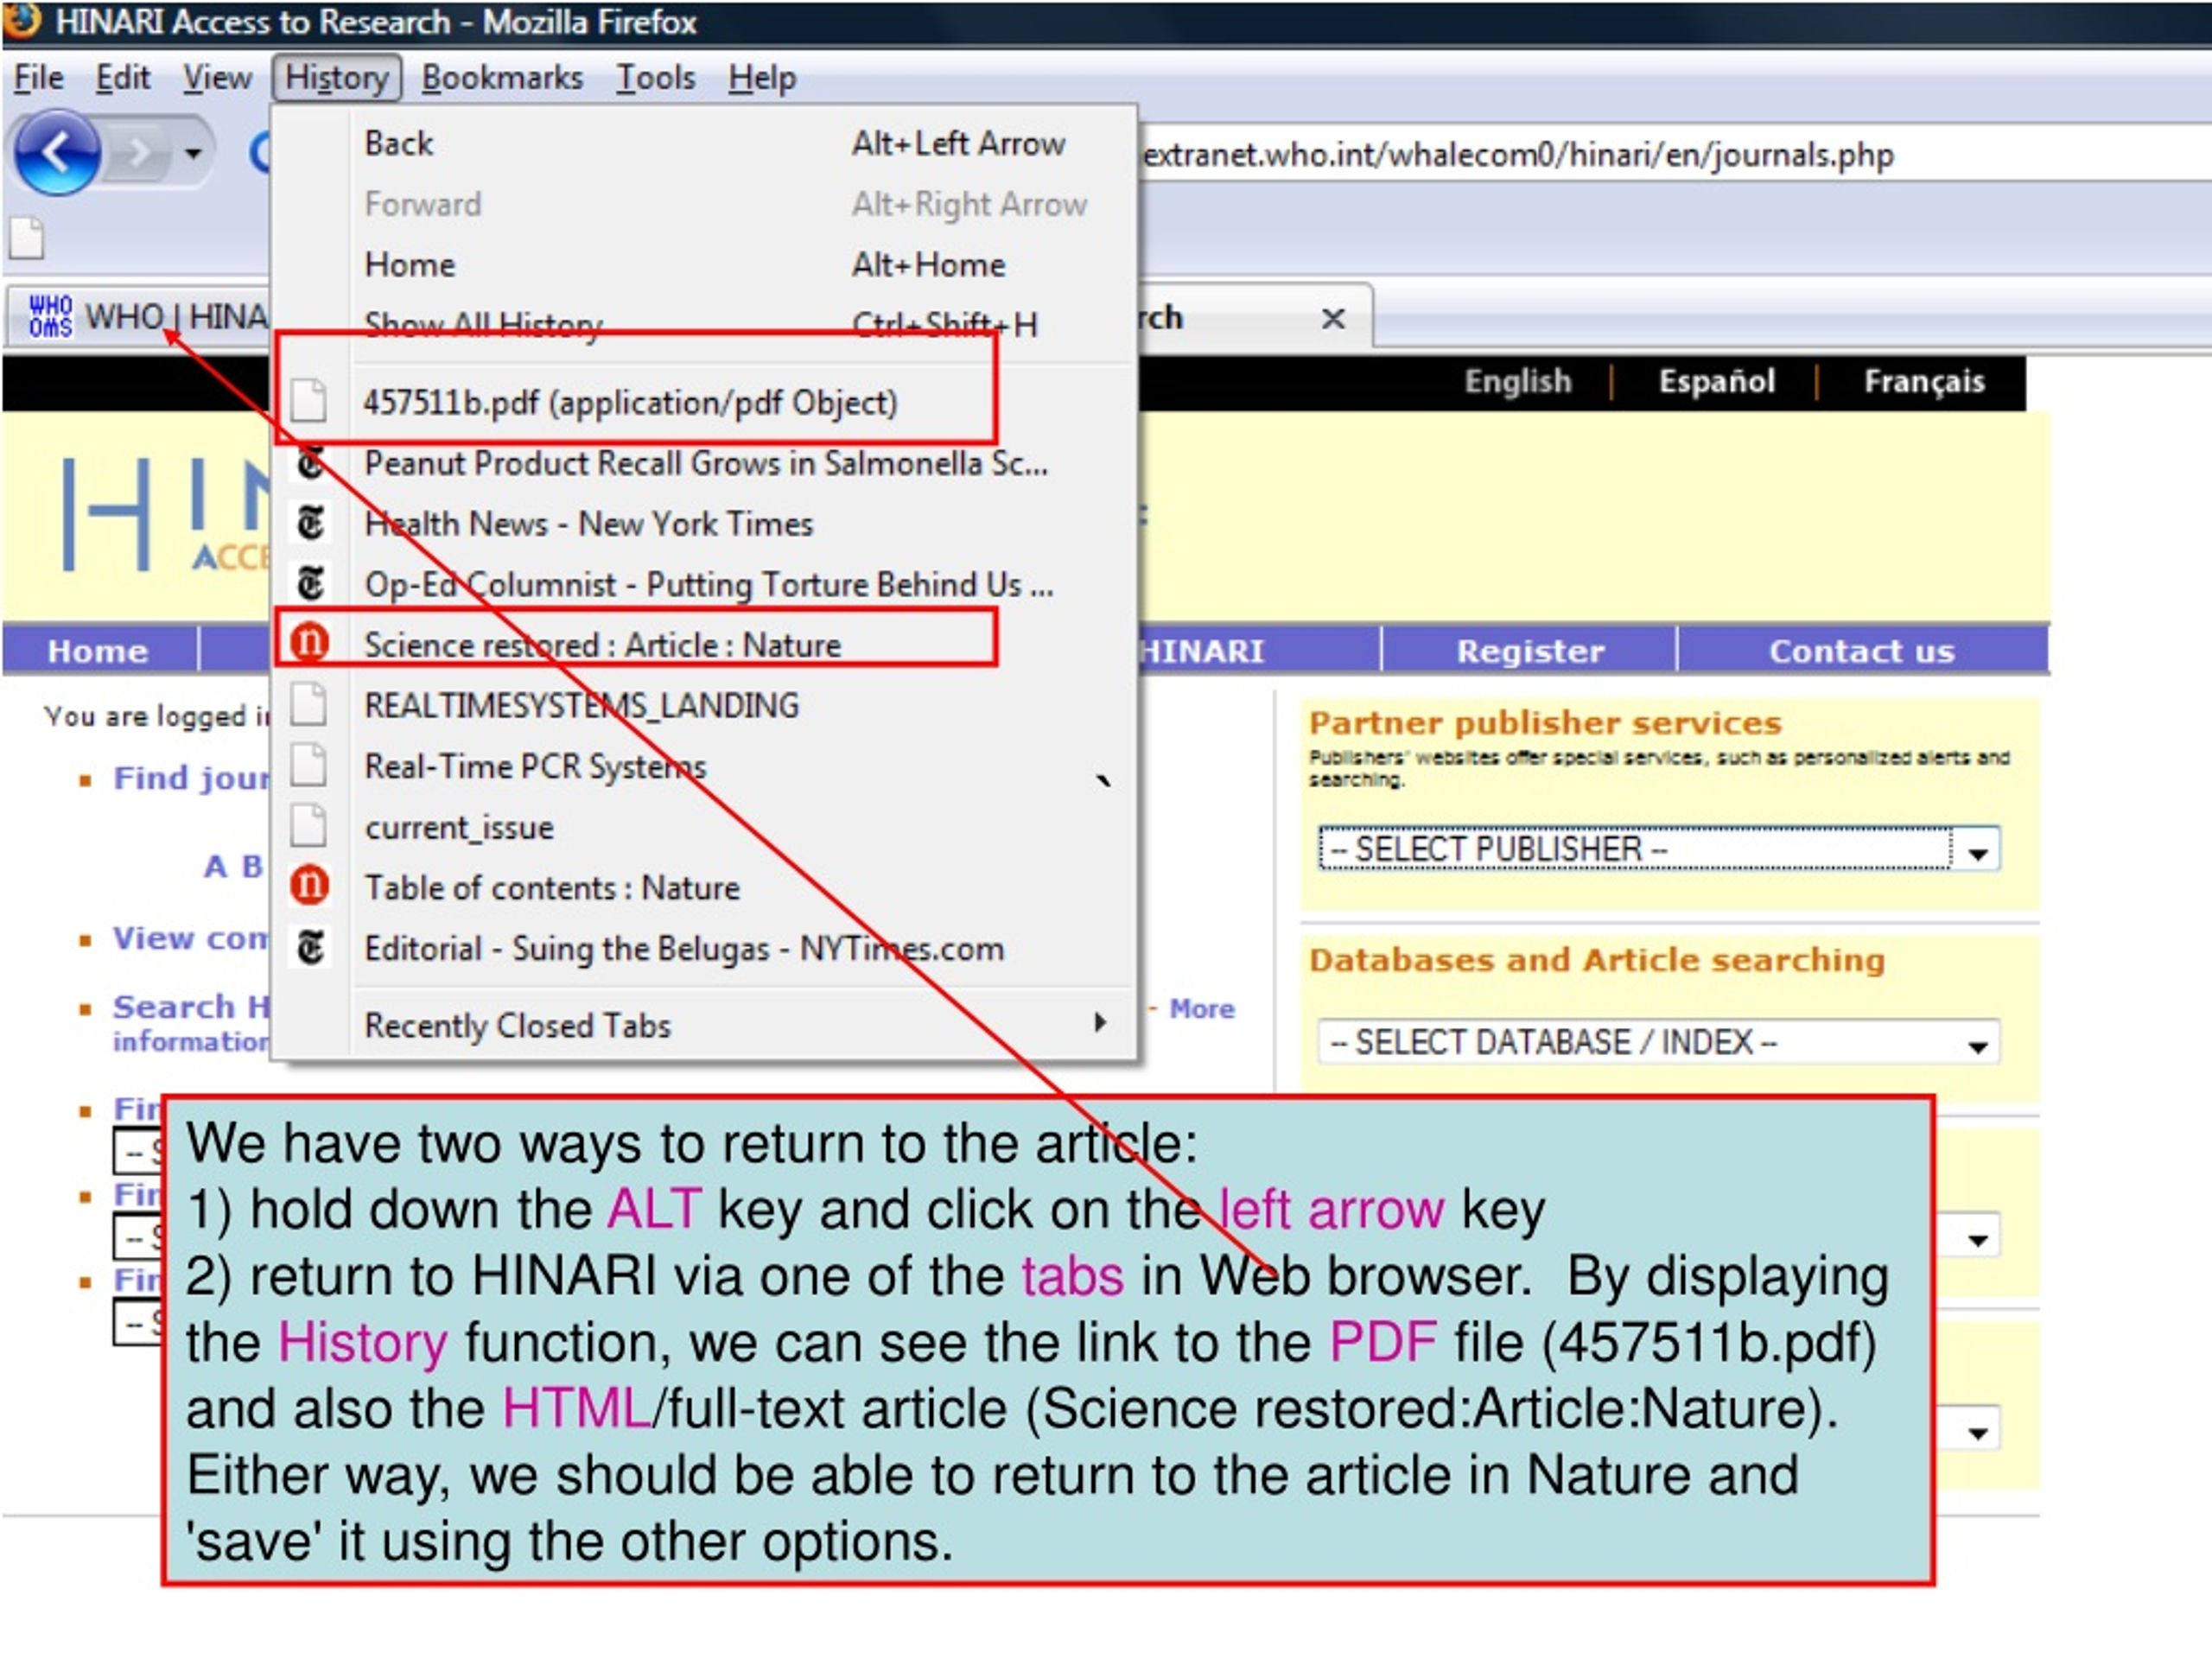This screenshot has width=2212, height=1659.
Task: Click Nature icon beside Science restored
Action: pyautogui.click(x=309, y=641)
